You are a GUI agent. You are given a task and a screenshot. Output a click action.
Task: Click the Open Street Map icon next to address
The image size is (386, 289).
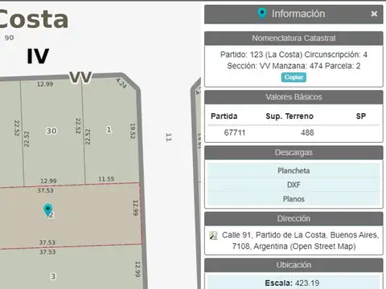click(213, 235)
